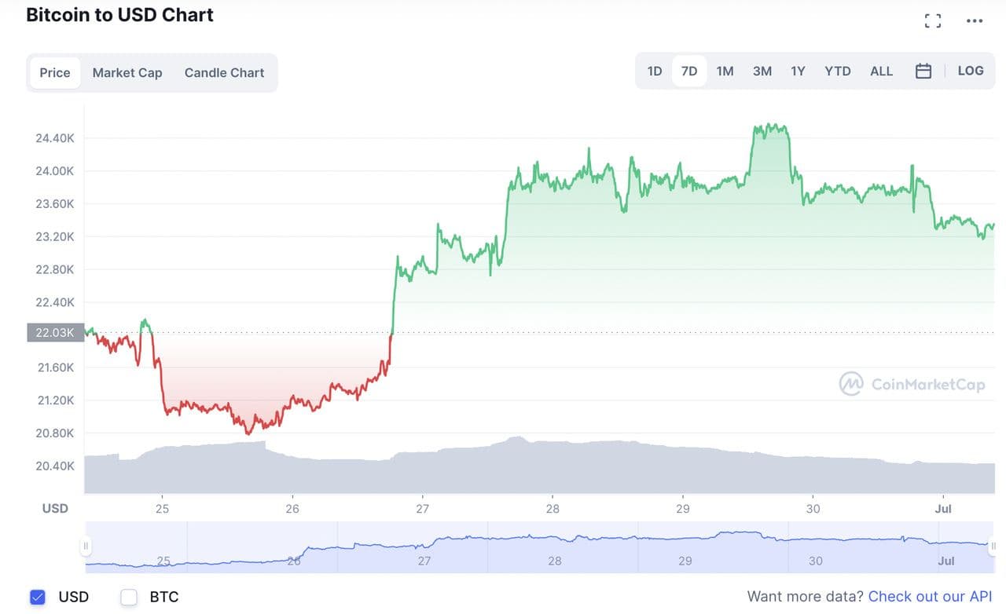This screenshot has width=1006, height=614.
Task: Select the 1M time range
Action: (x=725, y=71)
